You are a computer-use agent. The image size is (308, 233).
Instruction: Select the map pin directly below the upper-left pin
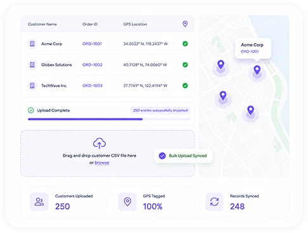tap(223, 96)
